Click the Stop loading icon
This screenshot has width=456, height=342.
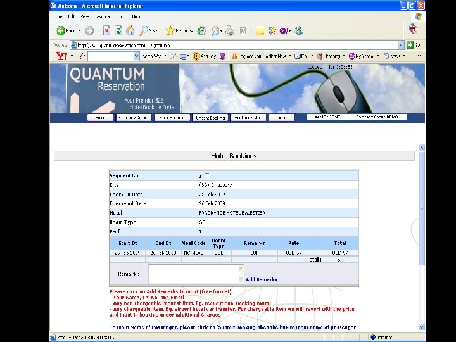pos(107,30)
